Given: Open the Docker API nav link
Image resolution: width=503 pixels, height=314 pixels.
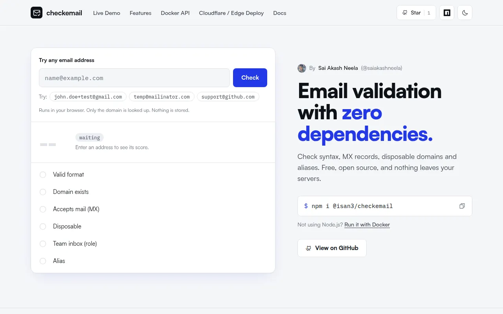Looking at the screenshot, I should [x=175, y=13].
